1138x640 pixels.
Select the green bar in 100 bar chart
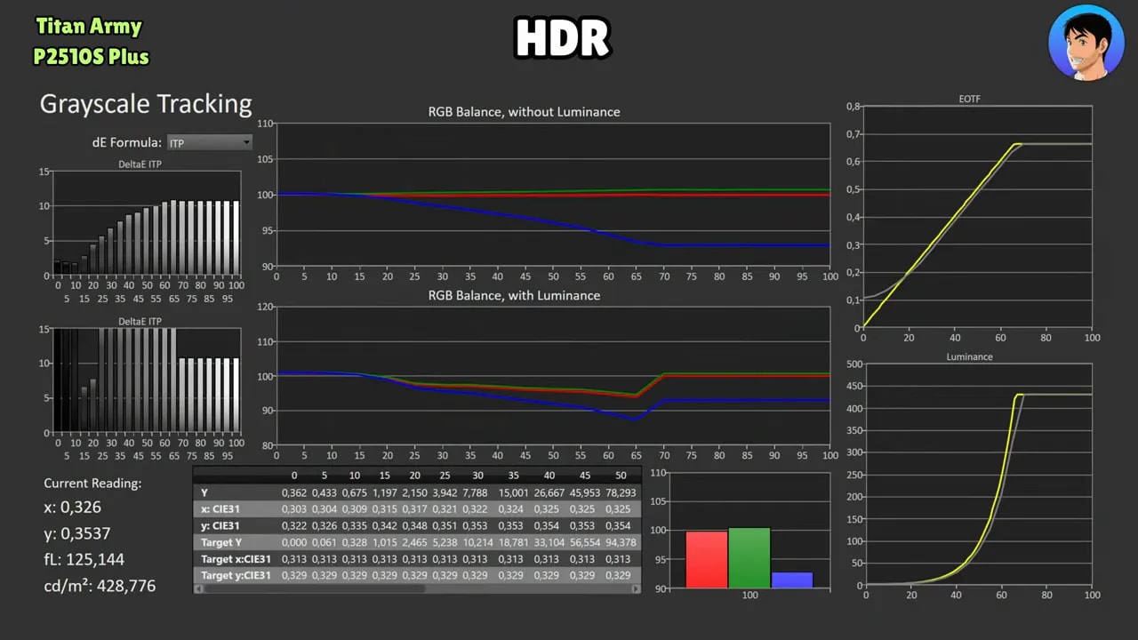click(x=749, y=557)
